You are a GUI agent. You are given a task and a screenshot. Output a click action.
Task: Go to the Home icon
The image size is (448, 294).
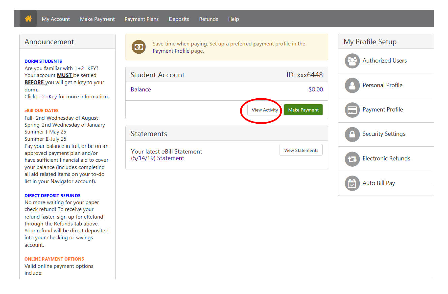(28, 19)
